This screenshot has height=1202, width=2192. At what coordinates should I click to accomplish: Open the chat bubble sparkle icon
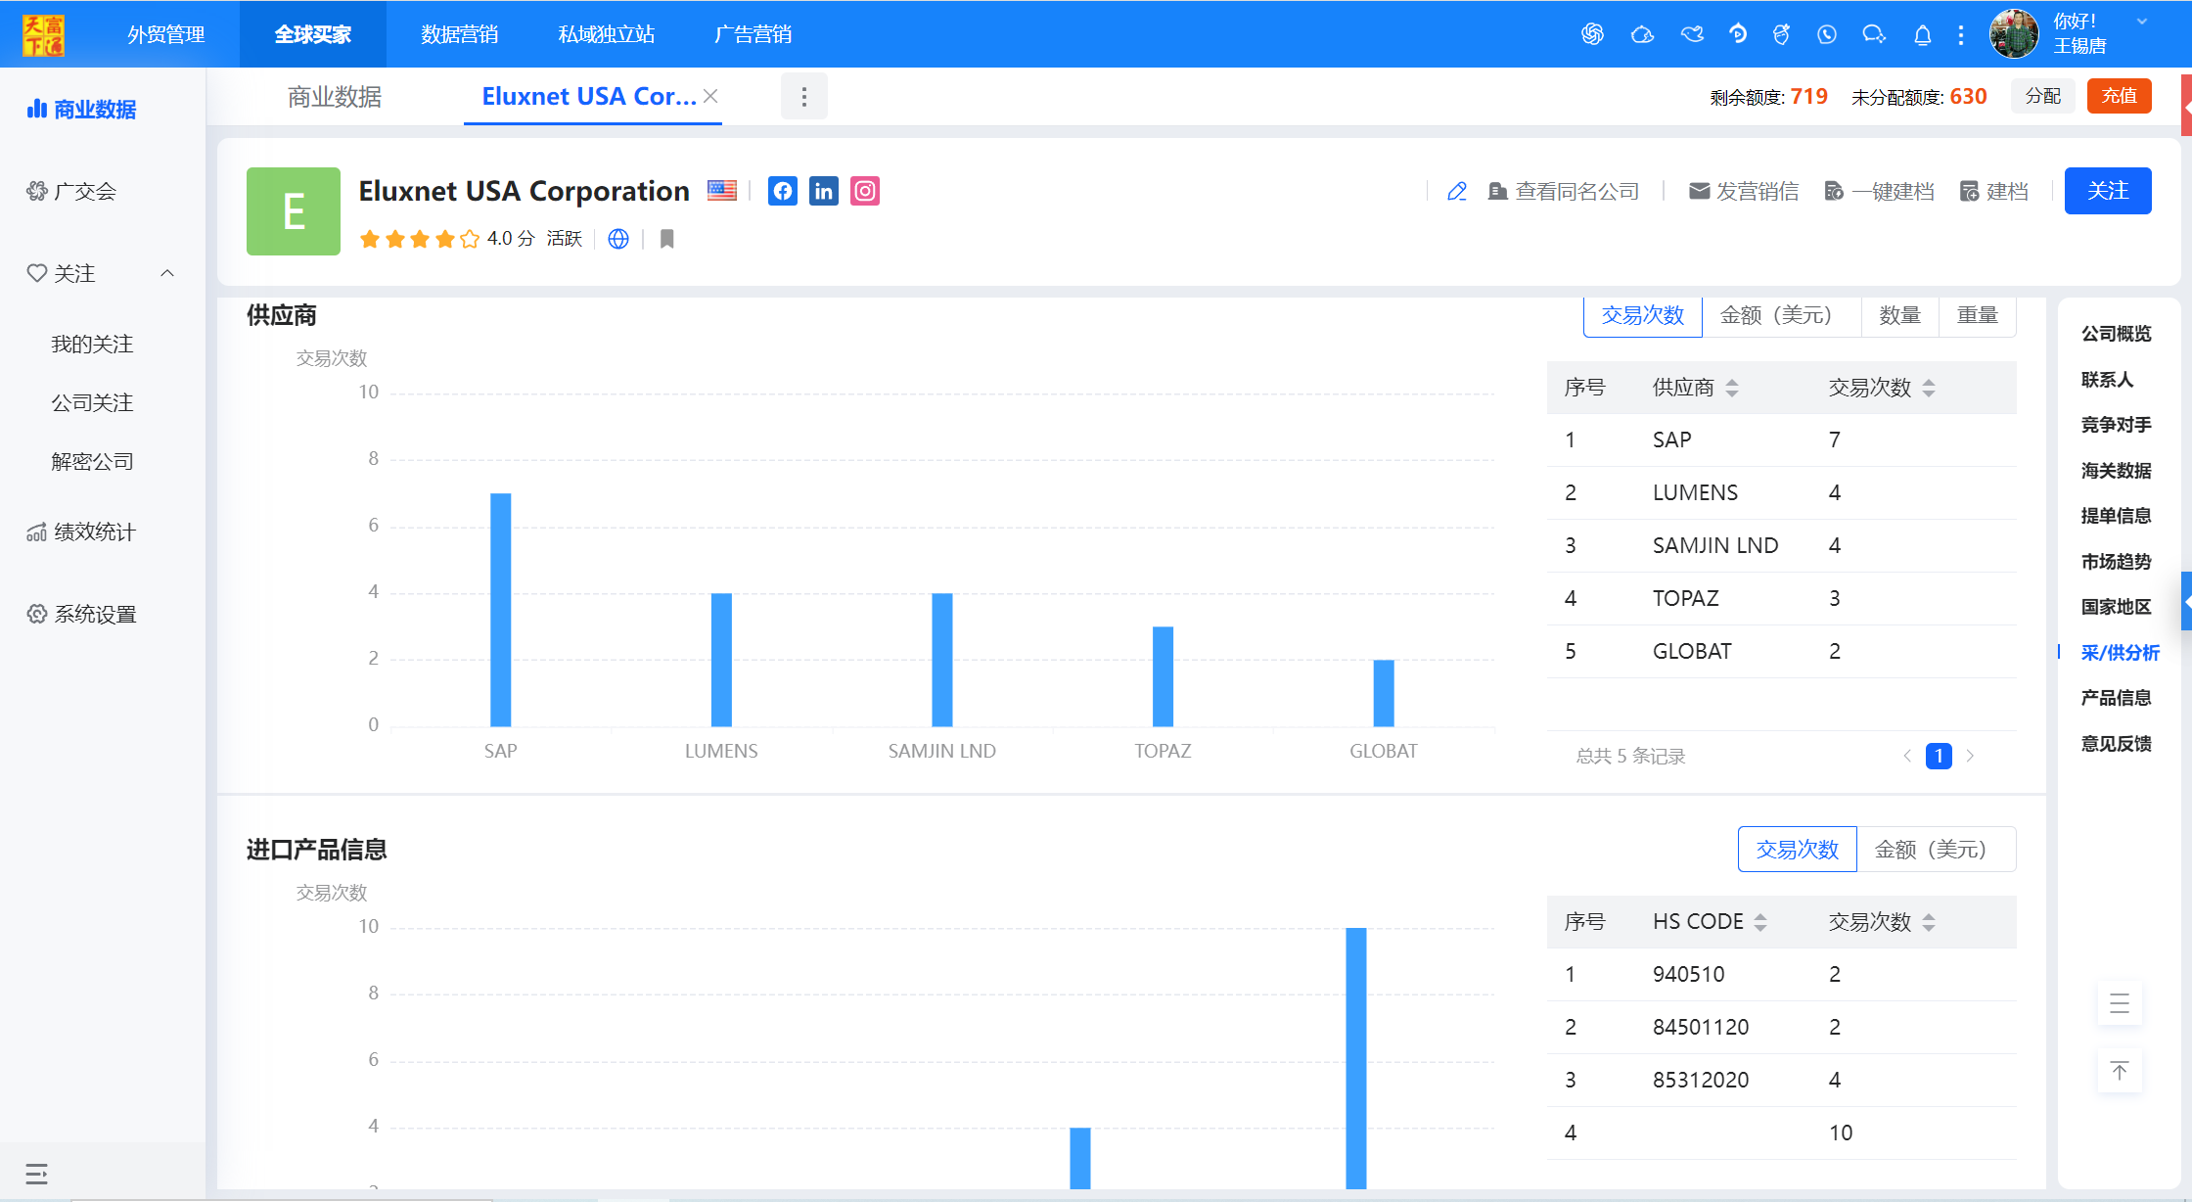point(1874,34)
